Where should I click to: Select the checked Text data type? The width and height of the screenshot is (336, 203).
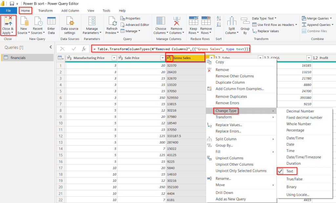pos(287,171)
